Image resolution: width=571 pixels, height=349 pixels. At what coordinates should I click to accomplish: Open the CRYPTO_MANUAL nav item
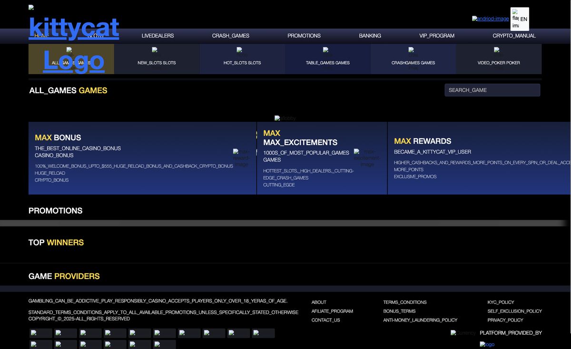(514, 36)
